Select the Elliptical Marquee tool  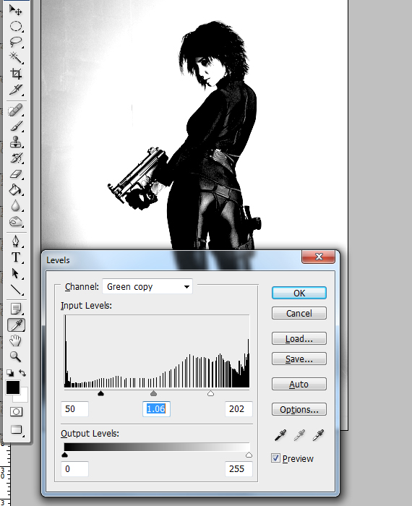[x=16, y=27]
